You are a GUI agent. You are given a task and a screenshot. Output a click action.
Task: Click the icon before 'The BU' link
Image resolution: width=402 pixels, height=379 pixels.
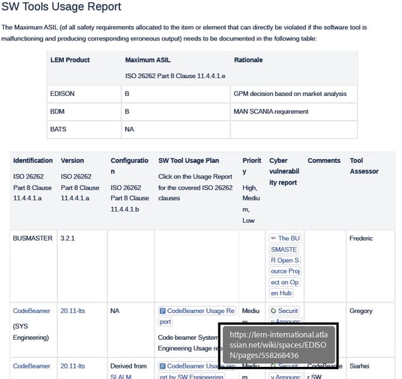point(274,238)
